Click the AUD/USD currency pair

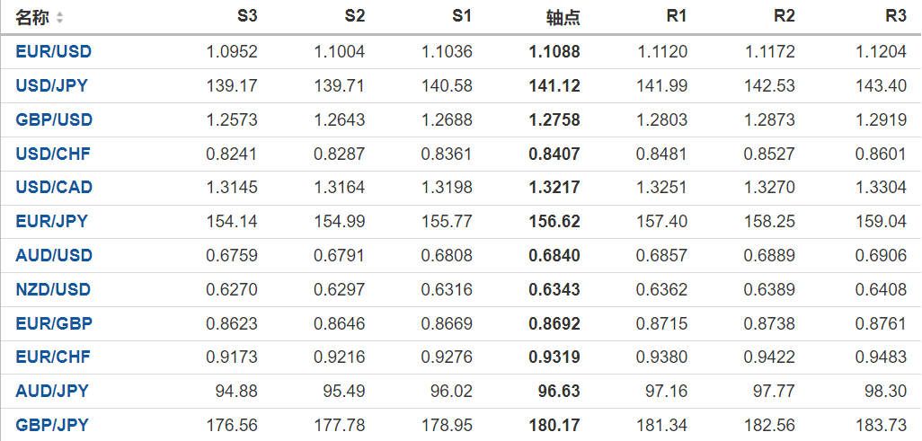[54, 256]
